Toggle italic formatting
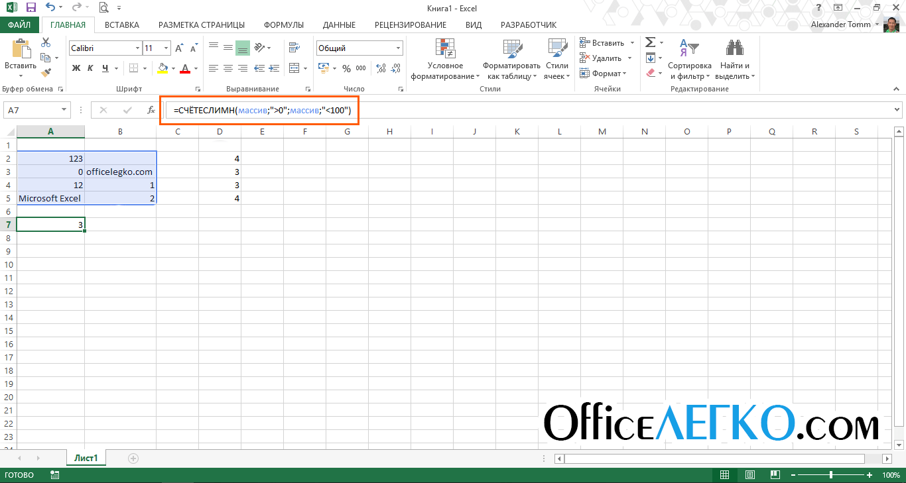 coord(91,68)
